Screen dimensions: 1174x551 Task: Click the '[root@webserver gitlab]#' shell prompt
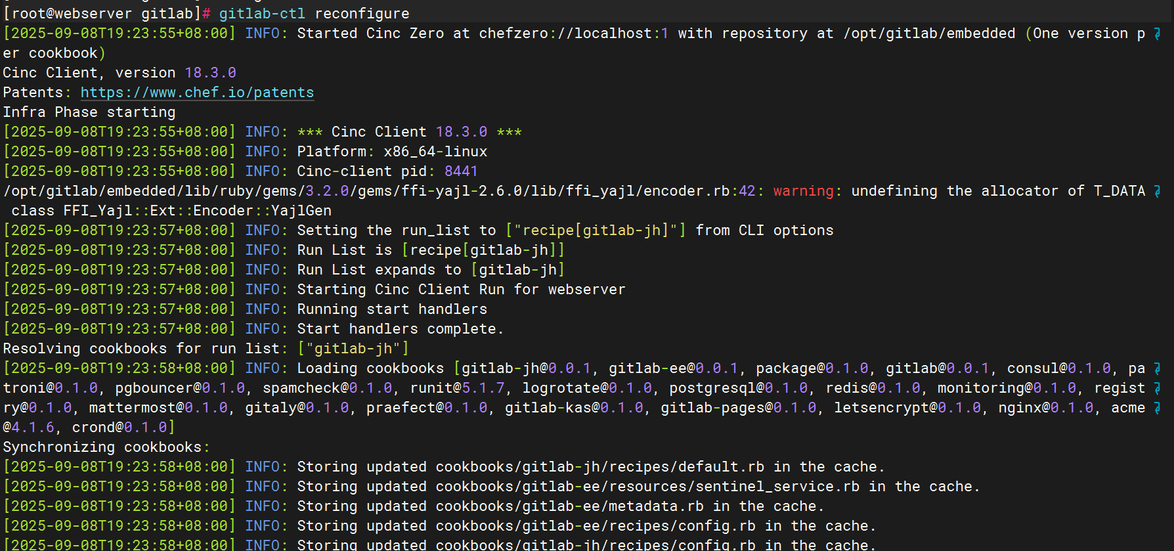coord(107,14)
